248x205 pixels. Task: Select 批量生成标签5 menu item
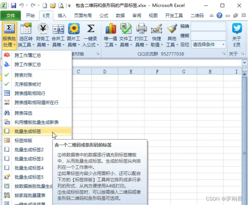[27, 177]
